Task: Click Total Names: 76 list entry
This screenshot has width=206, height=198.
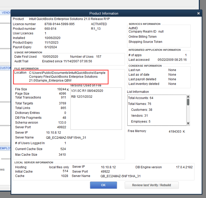Action: 140,104
